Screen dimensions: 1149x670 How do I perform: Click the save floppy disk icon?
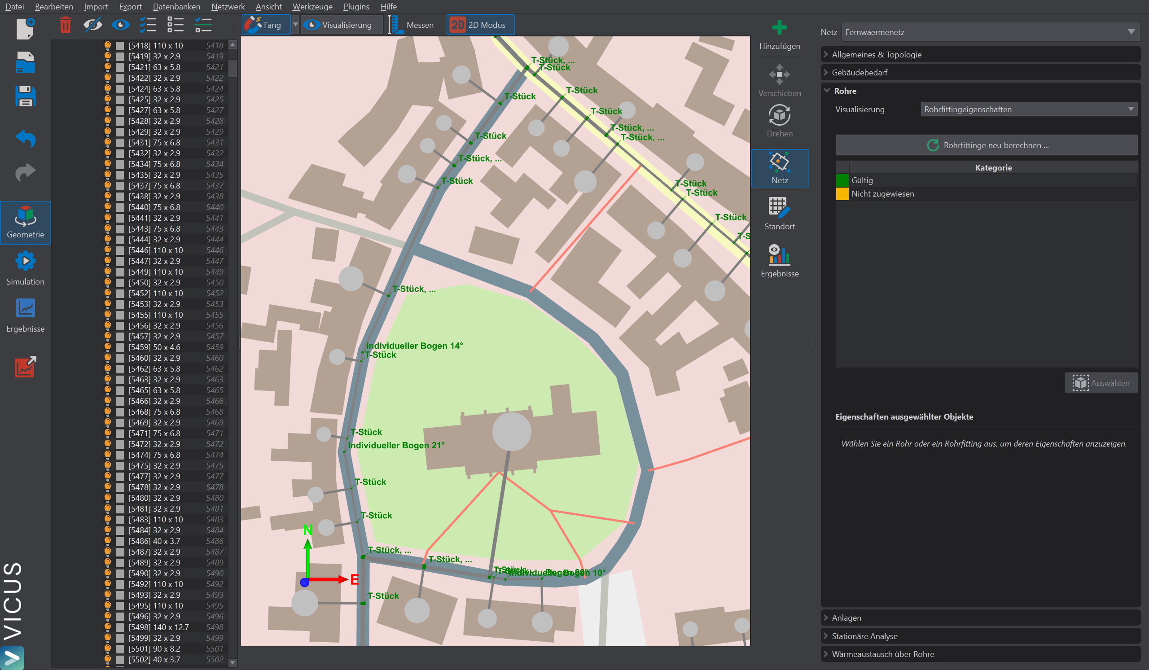click(x=25, y=96)
